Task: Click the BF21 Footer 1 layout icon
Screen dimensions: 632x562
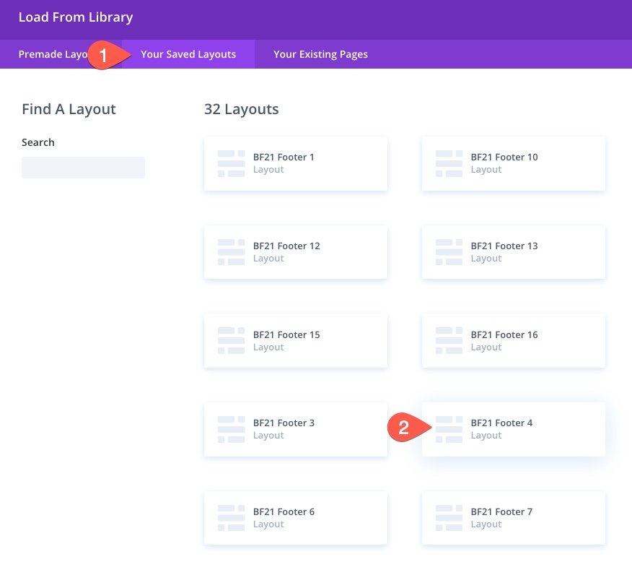Action: pos(232,163)
